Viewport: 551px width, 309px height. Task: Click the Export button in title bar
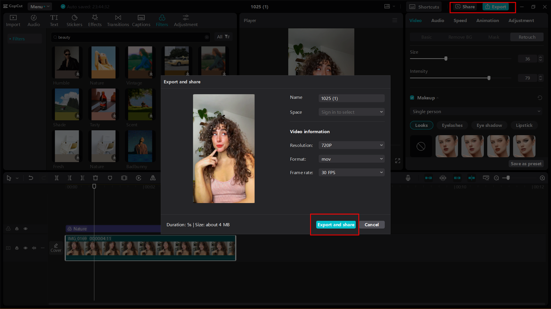click(x=495, y=7)
